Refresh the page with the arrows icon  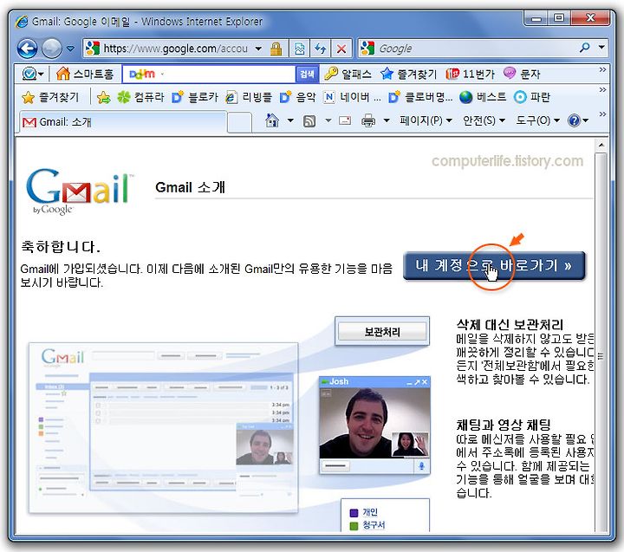click(321, 49)
